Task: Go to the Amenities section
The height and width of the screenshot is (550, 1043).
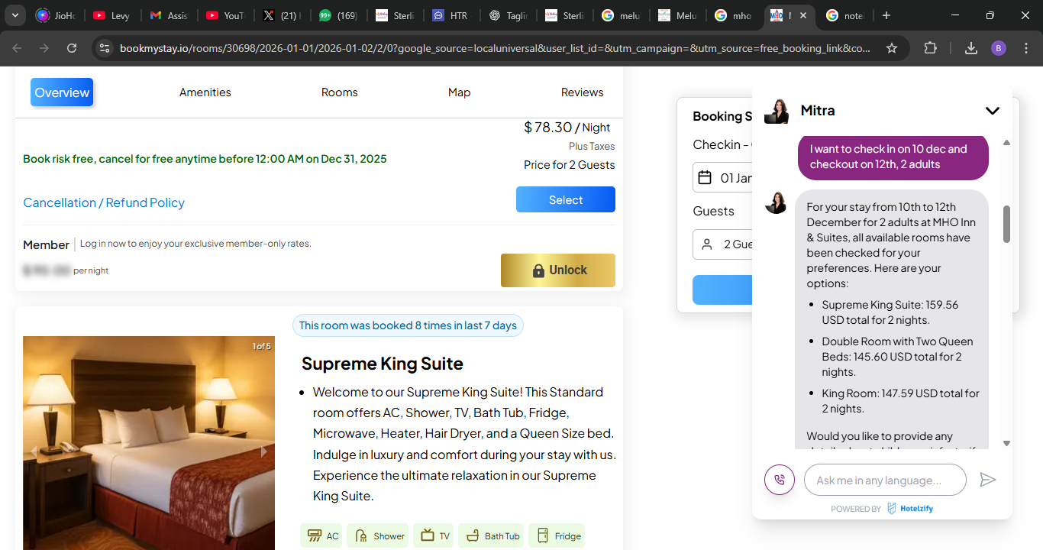Action: click(205, 92)
